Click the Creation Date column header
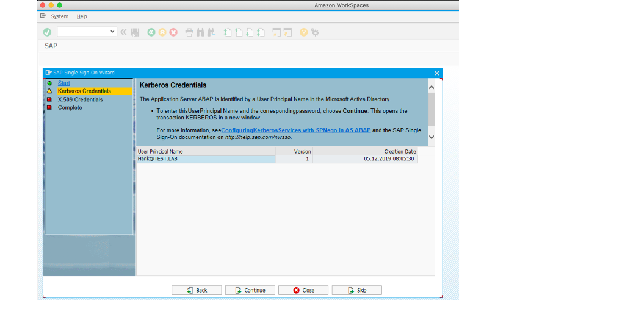The image size is (625, 312). (x=365, y=151)
